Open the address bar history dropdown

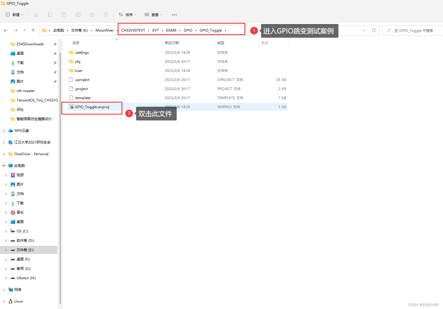coord(364,30)
